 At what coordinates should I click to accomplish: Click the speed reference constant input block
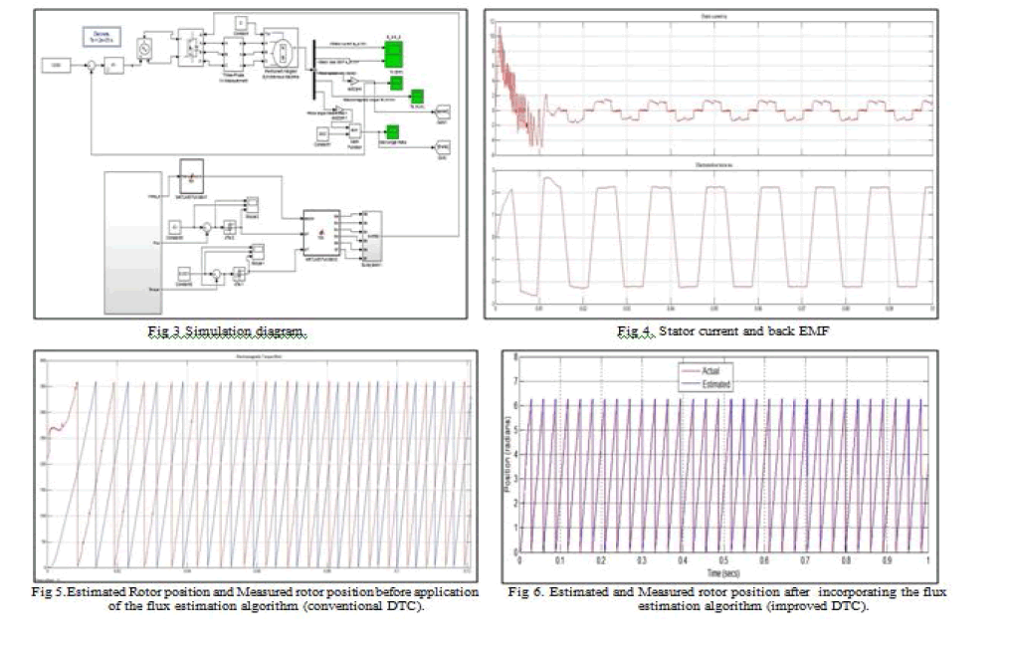tap(55, 66)
